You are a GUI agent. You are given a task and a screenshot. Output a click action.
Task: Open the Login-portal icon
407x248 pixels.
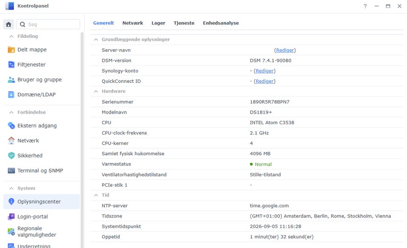click(x=11, y=217)
